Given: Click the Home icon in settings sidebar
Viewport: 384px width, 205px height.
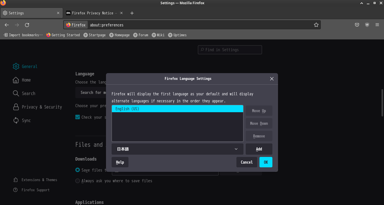Looking at the screenshot, I should tap(16, 80).
